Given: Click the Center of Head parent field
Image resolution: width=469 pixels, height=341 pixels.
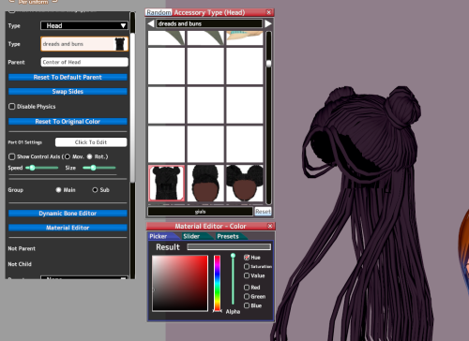Looking at the screenshot, I should click(84, 62).
